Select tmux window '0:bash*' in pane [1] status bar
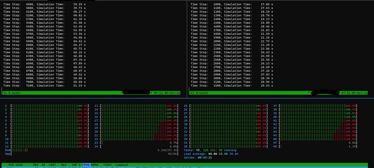This screenshot has width=374, height=168. coord(14,93)
